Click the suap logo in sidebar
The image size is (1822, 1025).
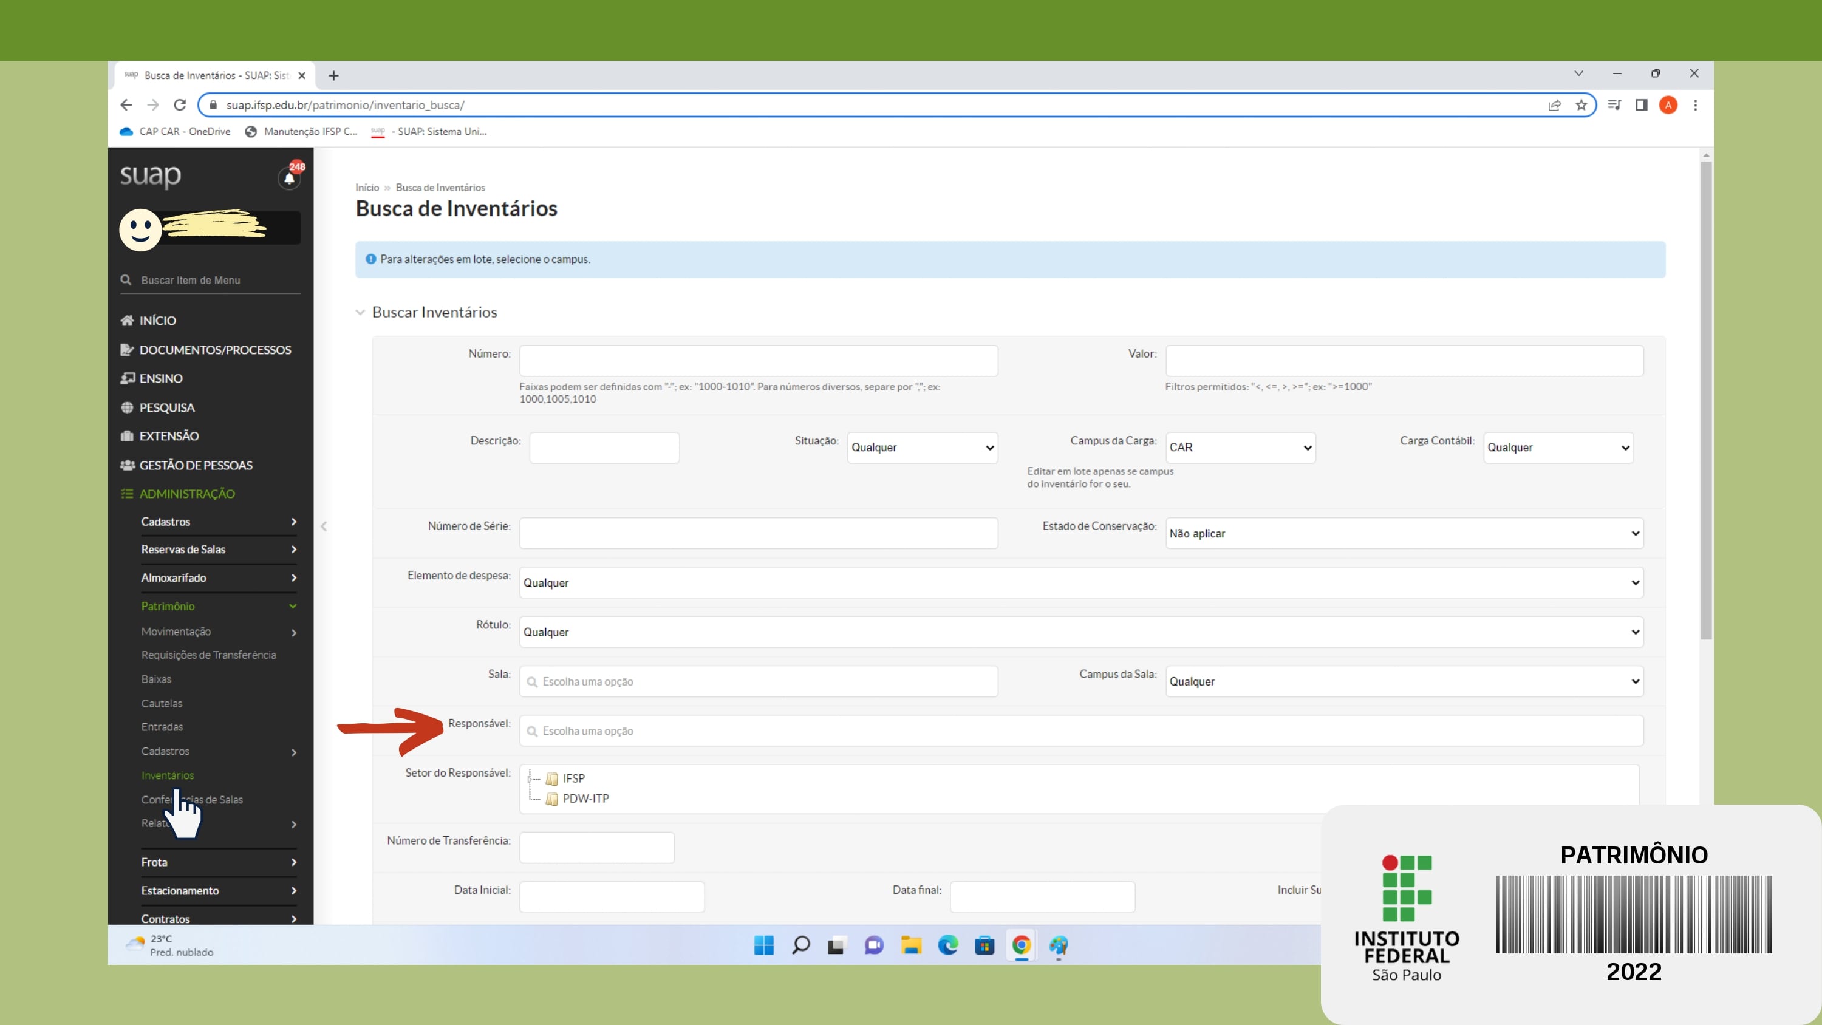click(x=151, y=175)
